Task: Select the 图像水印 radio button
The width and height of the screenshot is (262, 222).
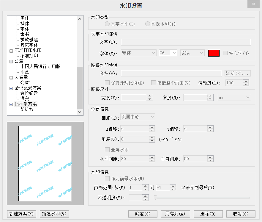Action: click(148, 24)
